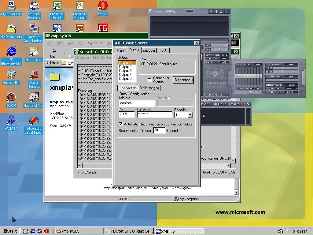Viewport: 313px width, 235px height.
Task: Launch IE (Browservice) from the desktop
Action: point(11,56)
